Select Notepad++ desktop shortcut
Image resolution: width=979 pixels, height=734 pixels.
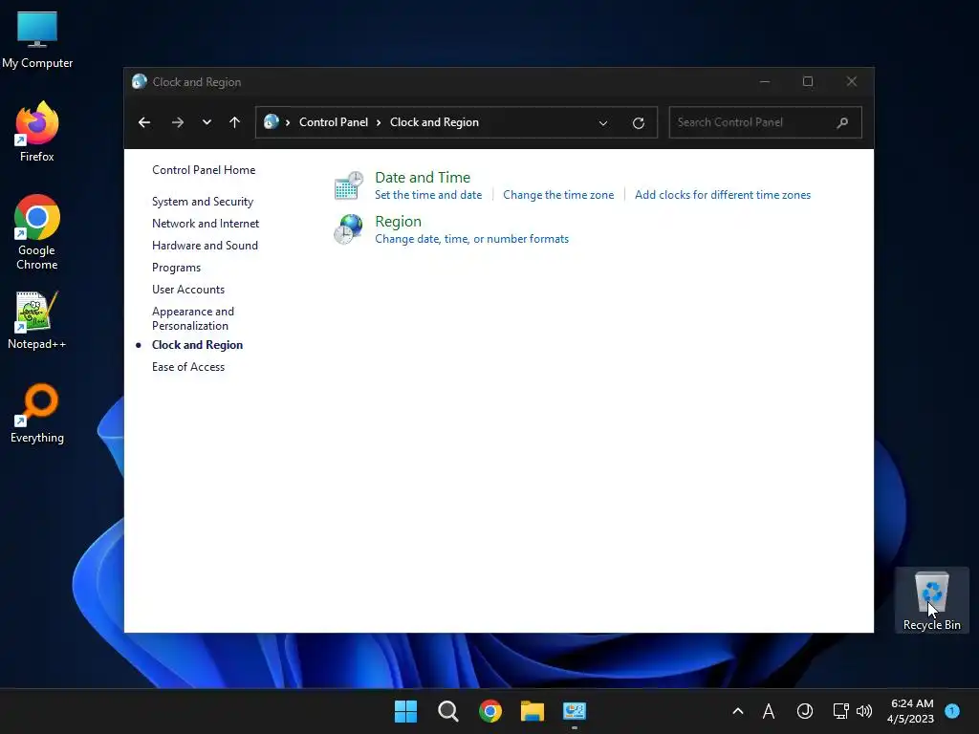coord(37,320)
